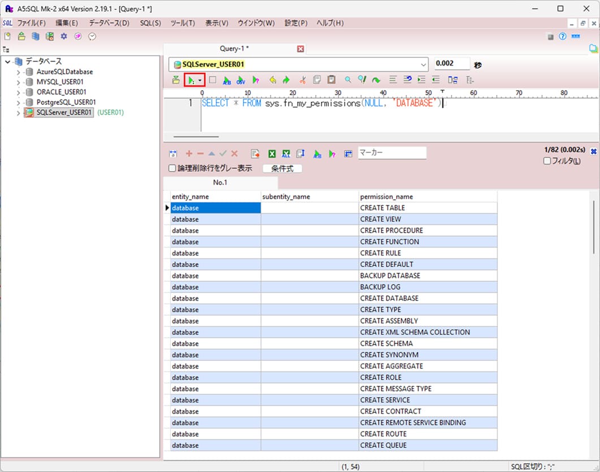Collapse the データベース root node
Screen dimensions: 600x472
coord(8,62)
